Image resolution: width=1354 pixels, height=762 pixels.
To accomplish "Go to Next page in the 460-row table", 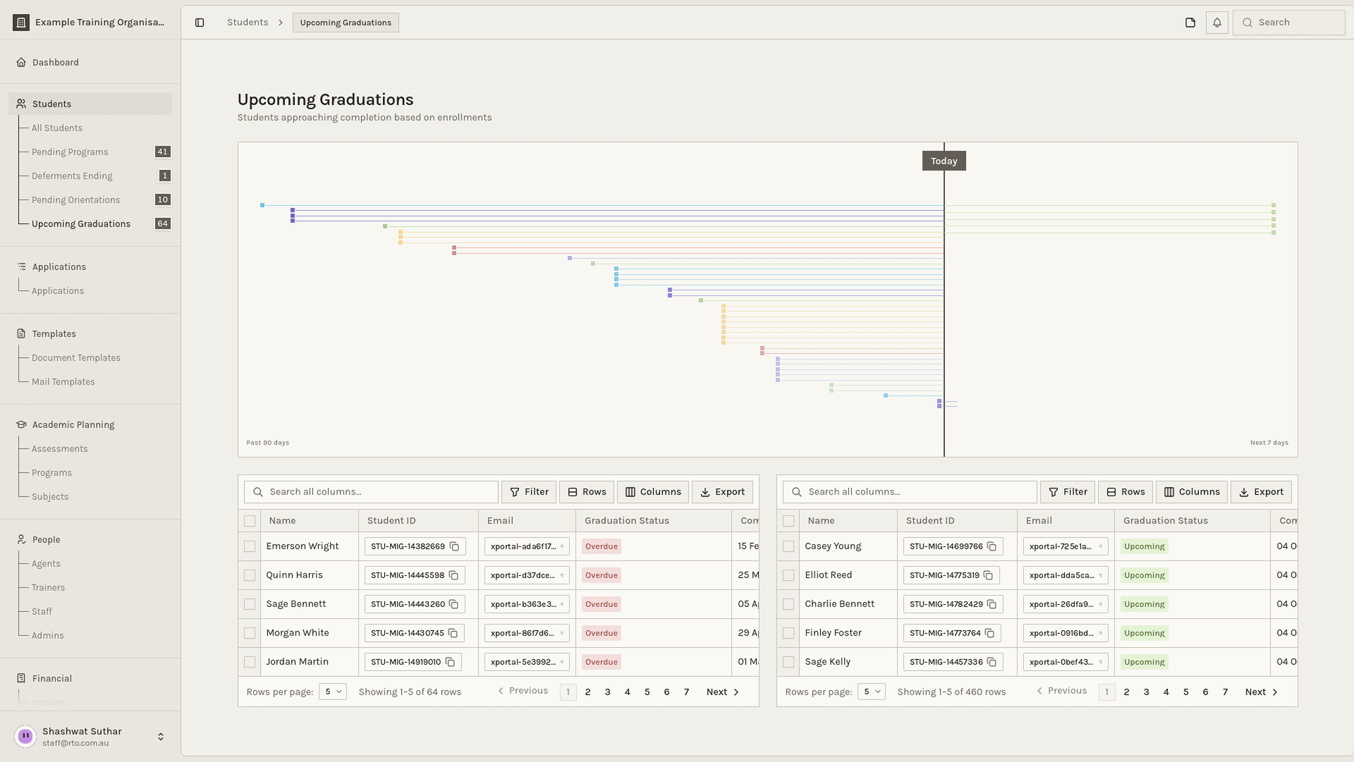I will [1261, 692].
